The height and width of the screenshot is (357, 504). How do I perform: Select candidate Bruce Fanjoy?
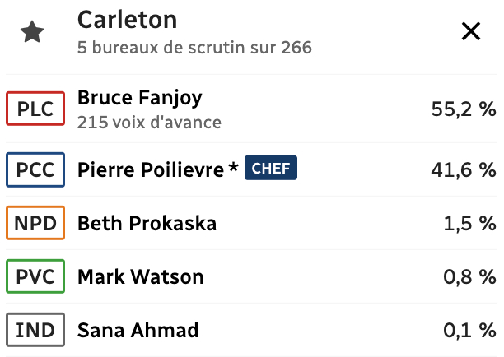(x=139, y=98)
